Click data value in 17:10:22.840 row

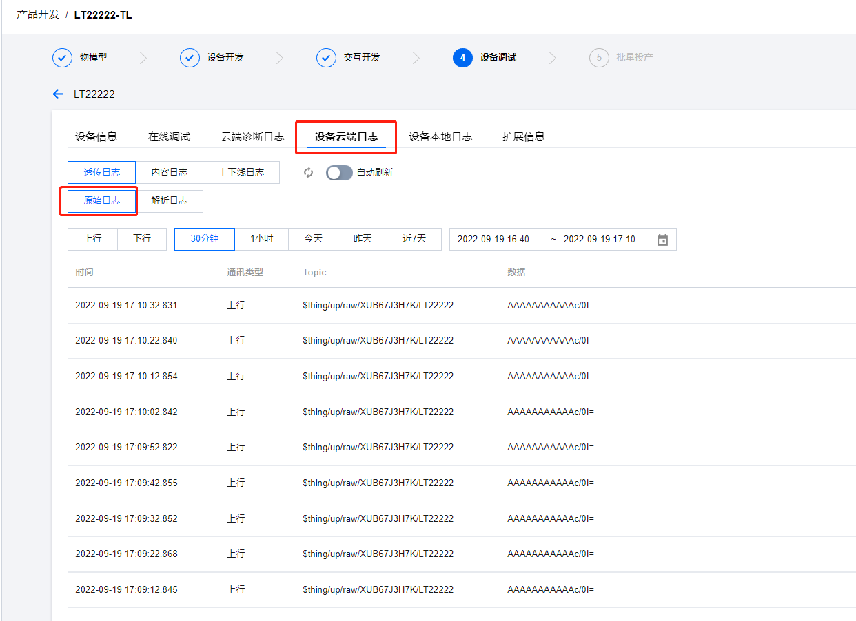551,341
